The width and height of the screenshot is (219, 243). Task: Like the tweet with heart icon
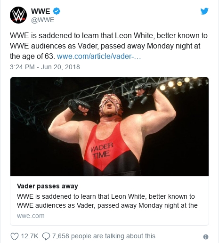15,236
